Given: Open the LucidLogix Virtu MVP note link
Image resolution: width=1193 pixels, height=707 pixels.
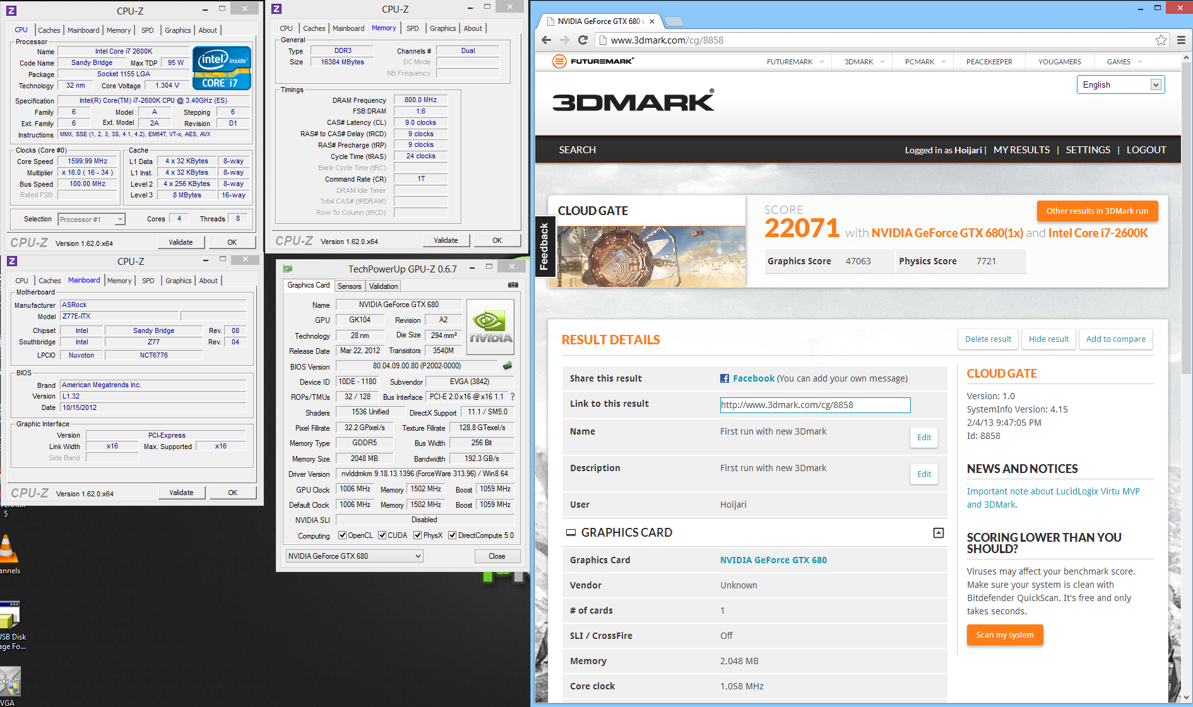Looking at the screenshot, I should coord(1053,498).
